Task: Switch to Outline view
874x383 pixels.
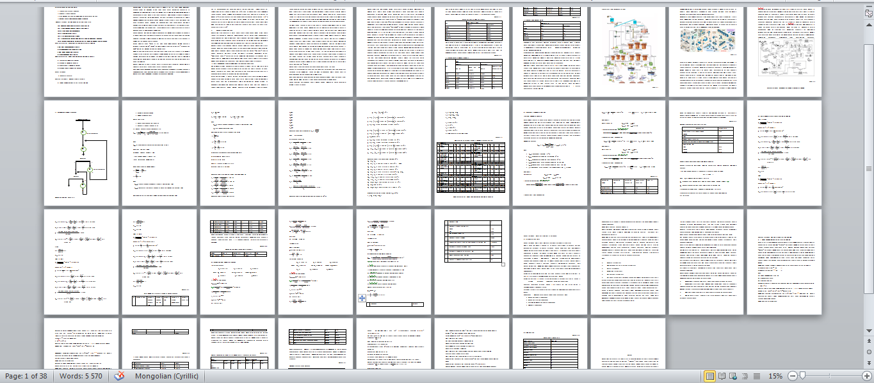Action: click(745, 376)
